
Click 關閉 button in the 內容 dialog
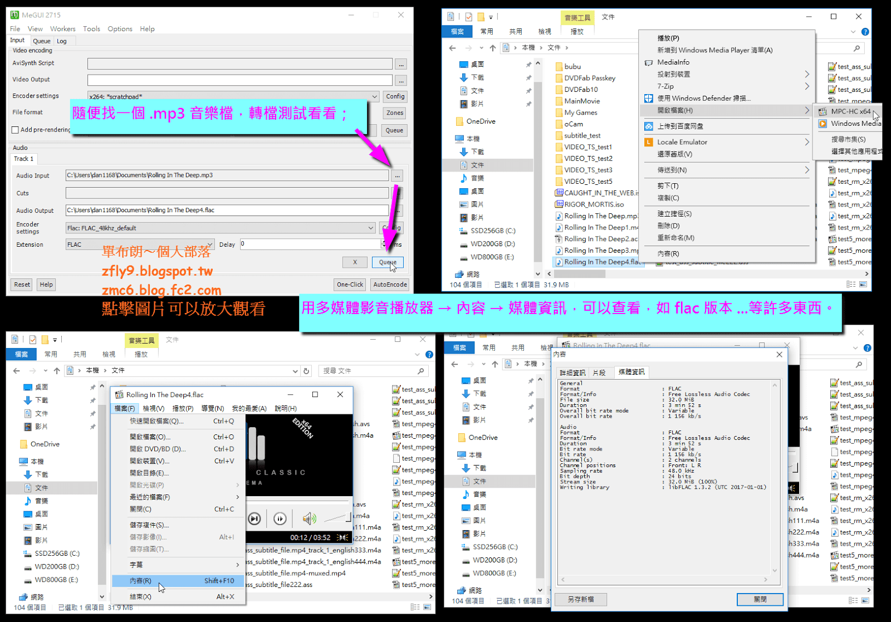760,600
